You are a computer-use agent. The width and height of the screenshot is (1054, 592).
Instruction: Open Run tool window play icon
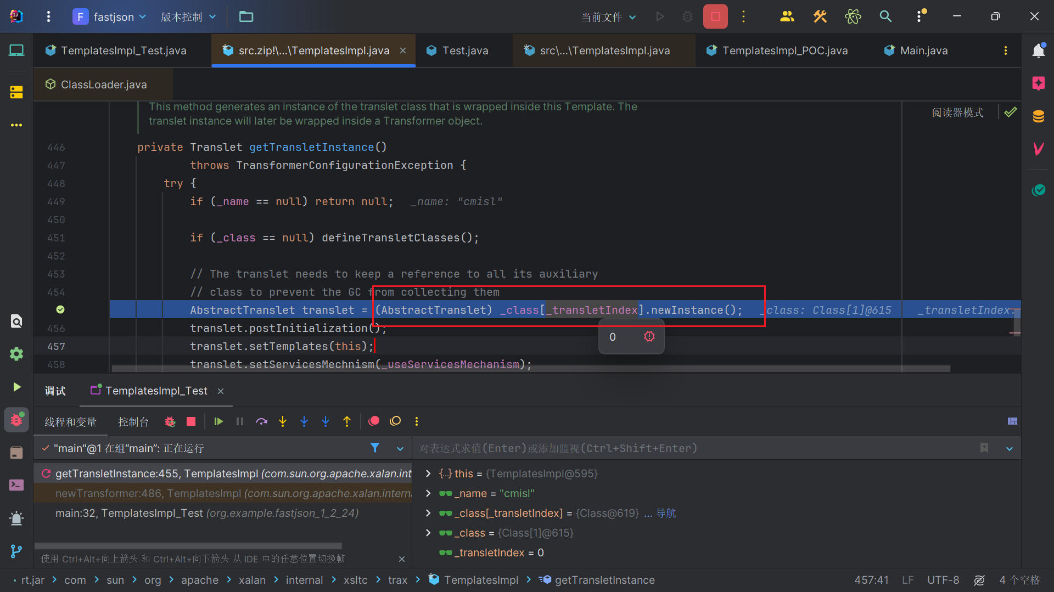16,387
